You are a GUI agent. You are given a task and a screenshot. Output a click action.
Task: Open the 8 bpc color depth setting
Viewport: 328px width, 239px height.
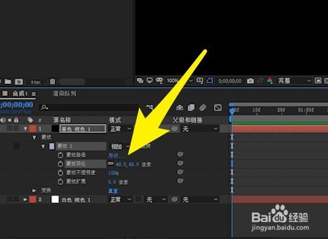36,82
